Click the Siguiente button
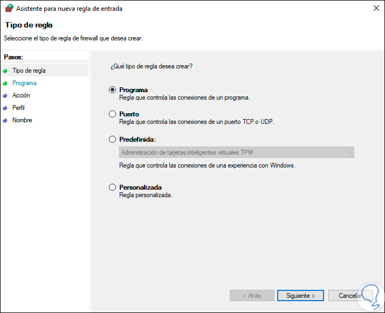The height and width of the screenshot is (313, 385). click(300, 296)
